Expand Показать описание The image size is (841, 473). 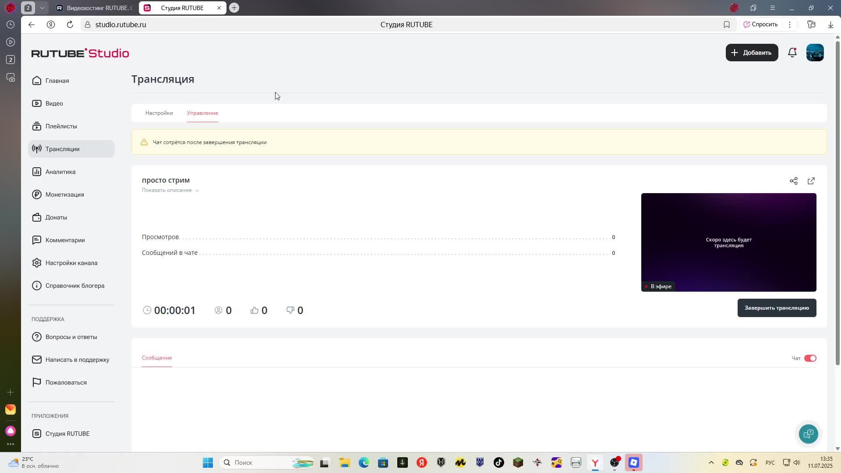point(170,190)
